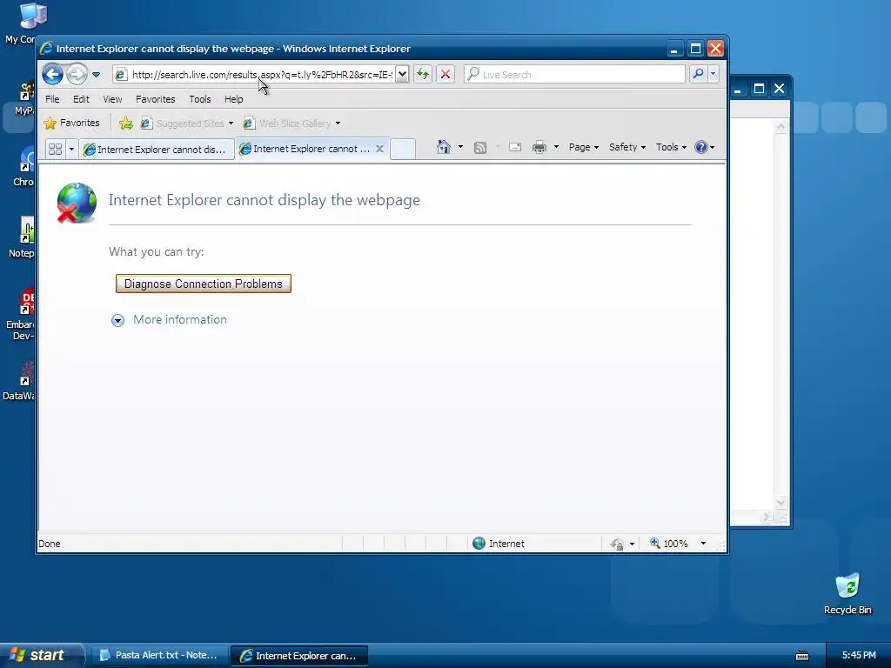Switch to Pasta Alert.txt Notepad taskbar button
This screenshot has height=668, width=891.
159,656
